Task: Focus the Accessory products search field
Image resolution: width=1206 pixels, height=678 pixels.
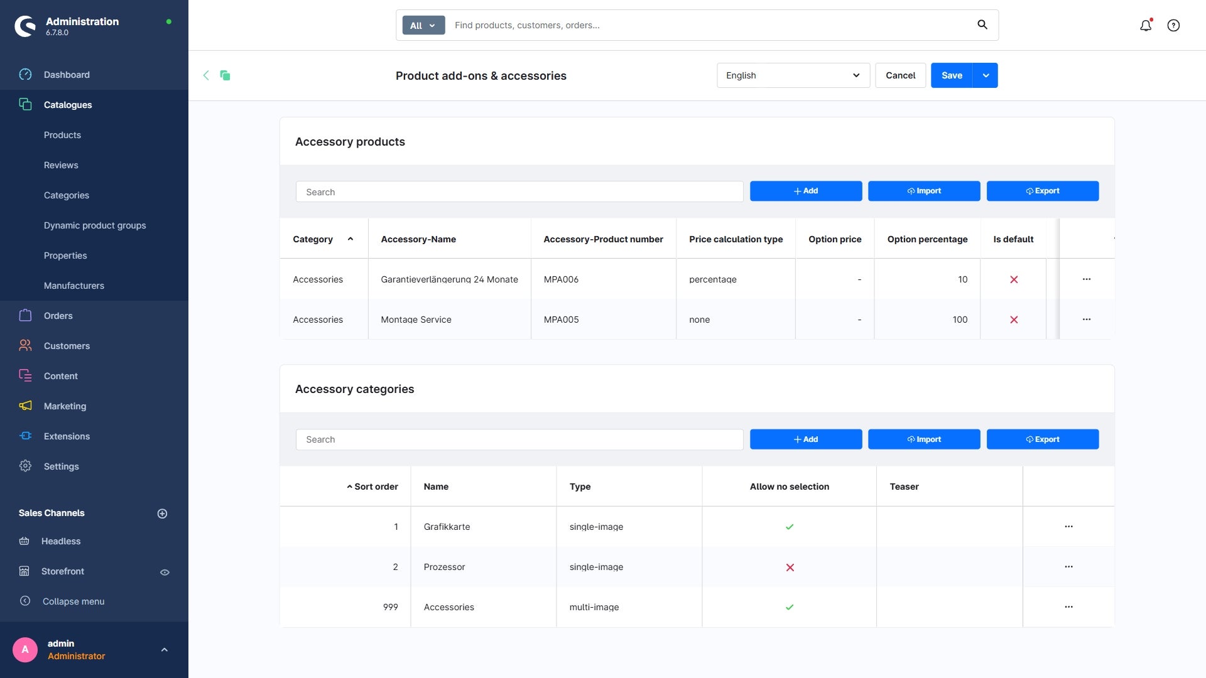Action: click(519, 192)
